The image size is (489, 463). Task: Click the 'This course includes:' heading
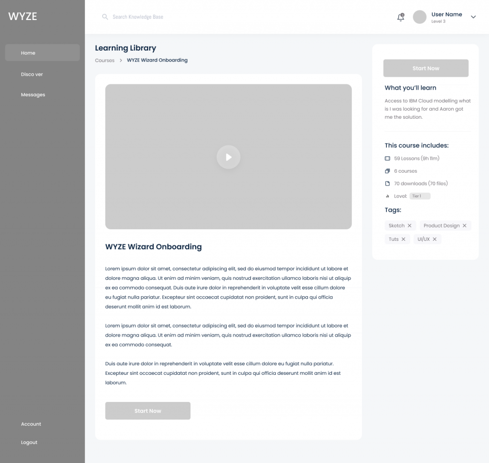point(416,145)
